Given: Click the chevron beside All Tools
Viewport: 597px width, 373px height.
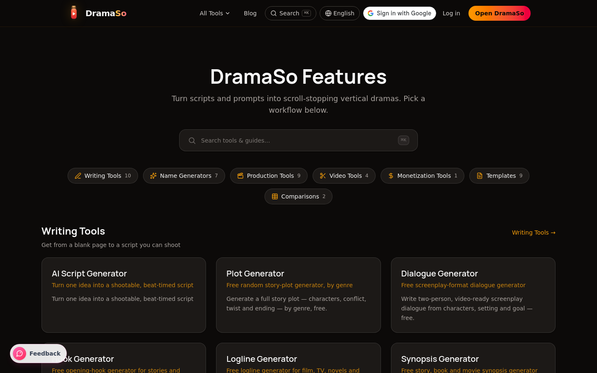Looking at the screenshot, I should 228,13.
